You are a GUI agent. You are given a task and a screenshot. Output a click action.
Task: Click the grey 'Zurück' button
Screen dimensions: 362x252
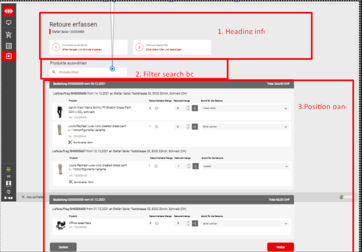tap(63, 247)
